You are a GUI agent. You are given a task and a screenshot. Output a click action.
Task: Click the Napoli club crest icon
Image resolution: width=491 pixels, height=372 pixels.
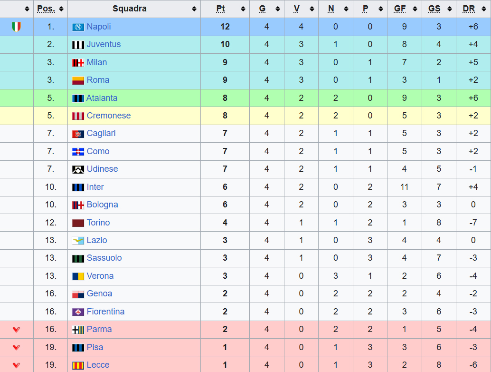[x=78, y=27]
